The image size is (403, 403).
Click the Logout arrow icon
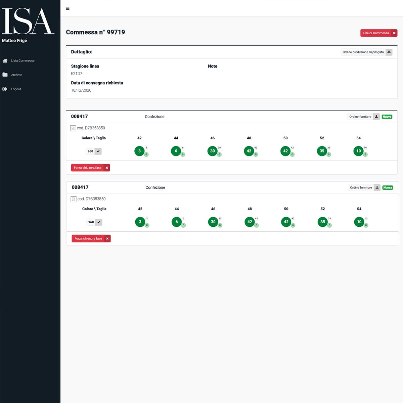tap(5, 89)
